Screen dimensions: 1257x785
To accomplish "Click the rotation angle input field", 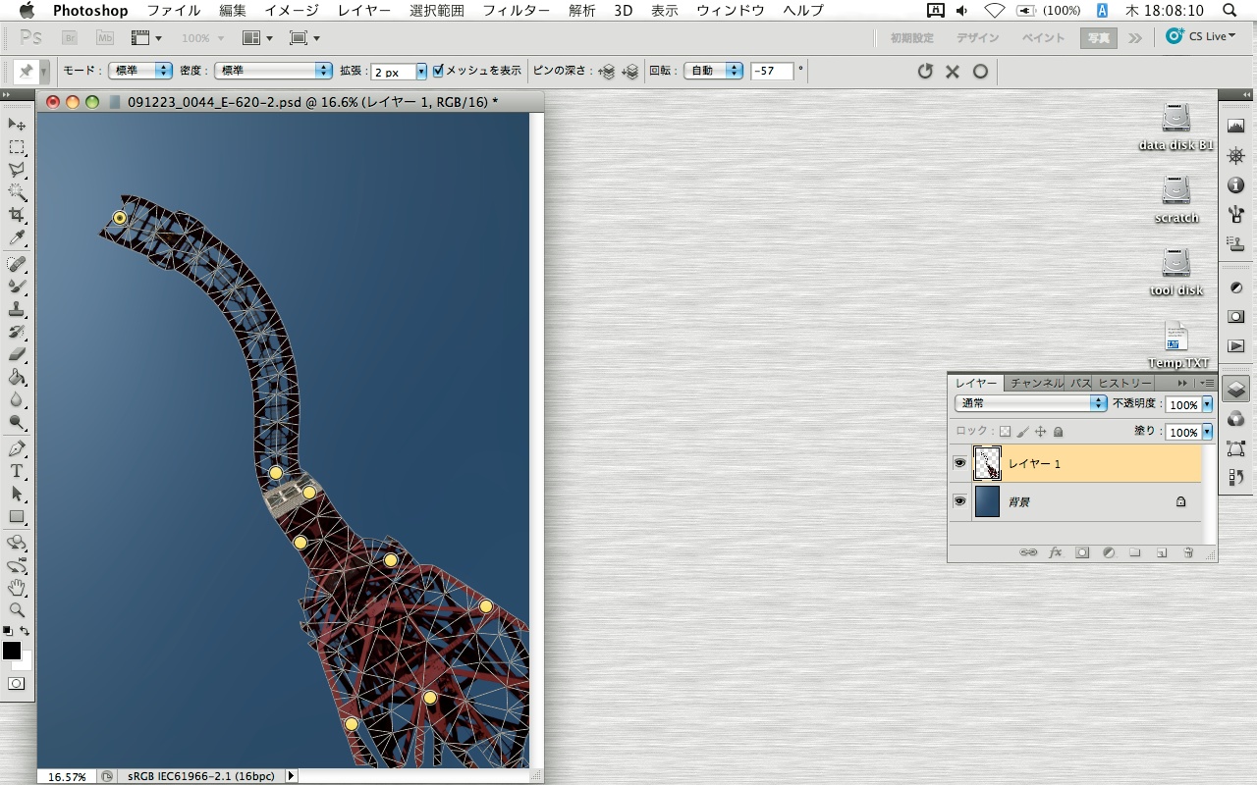I will coord(771,71).
